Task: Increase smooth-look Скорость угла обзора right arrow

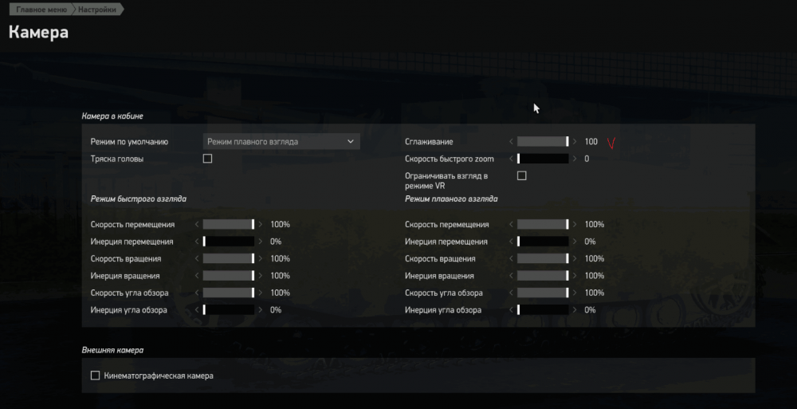Action: pos(575,293)
